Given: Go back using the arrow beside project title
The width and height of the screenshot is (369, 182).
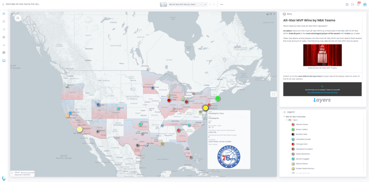Looking at the screenshot, I should [x=3, y=4].
